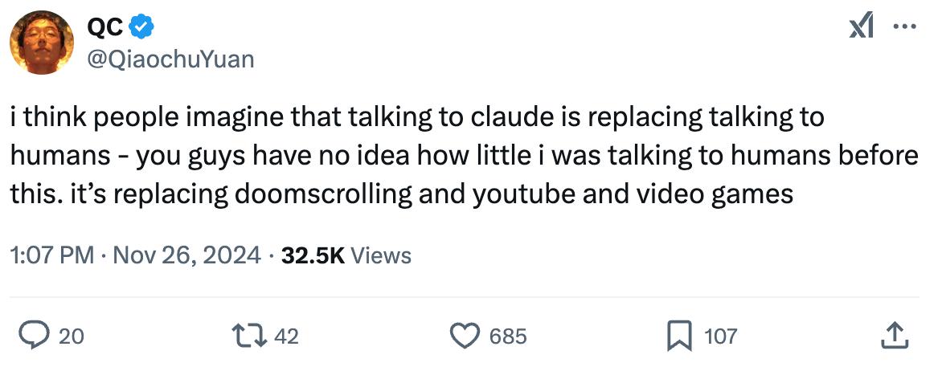Like the tweet with the heart icon
This screenshot has height=371, width=942.
coord(463,336)
